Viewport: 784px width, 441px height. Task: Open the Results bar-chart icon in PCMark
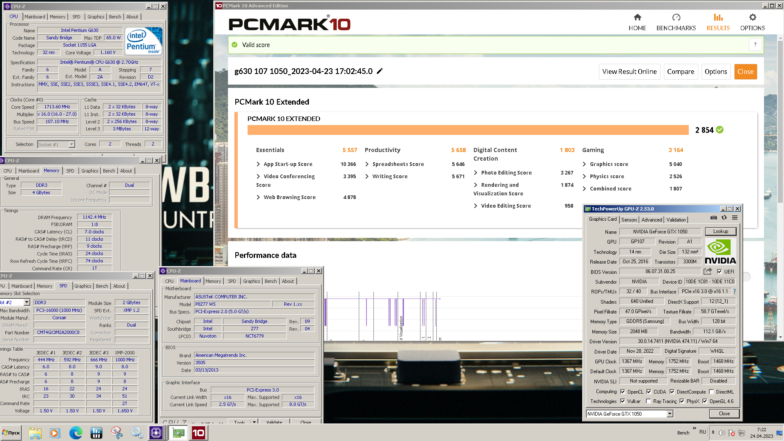pyautogui.click(x=718, y=17)
